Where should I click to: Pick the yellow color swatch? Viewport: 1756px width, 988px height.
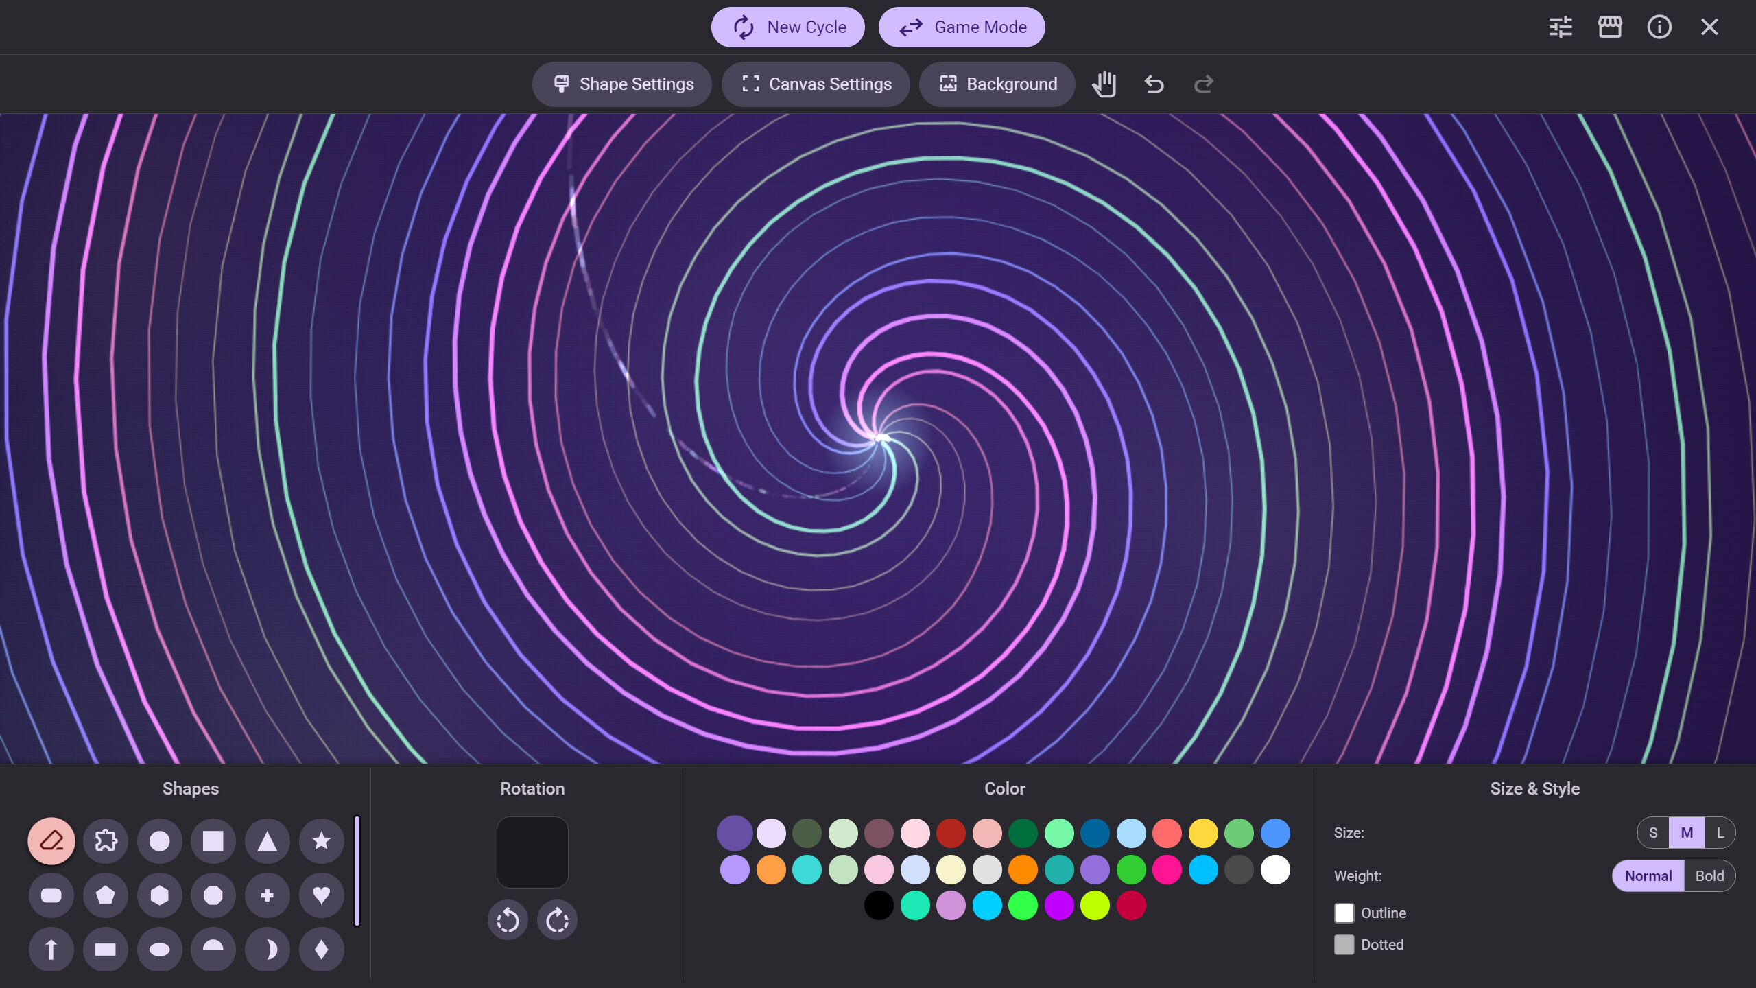1205,833
